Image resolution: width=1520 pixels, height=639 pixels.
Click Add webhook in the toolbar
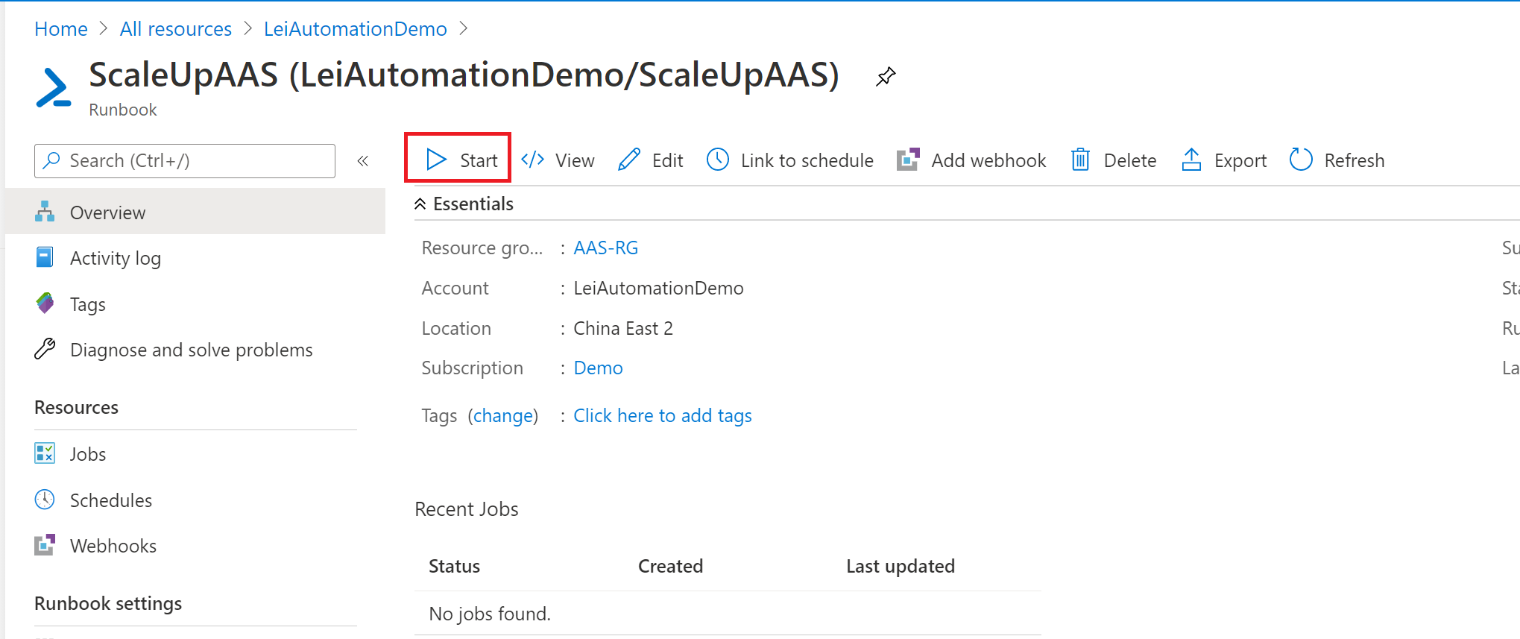[971, 160]
